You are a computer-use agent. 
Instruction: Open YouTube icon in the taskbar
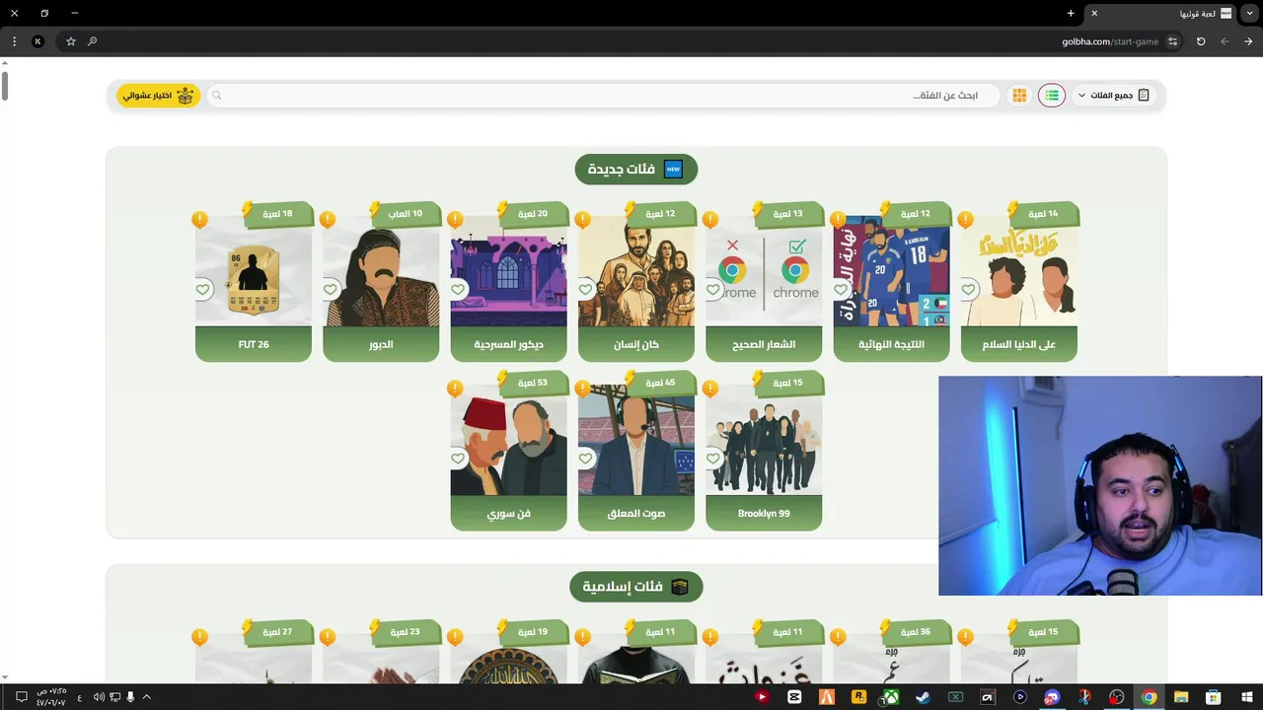(762, 697)
